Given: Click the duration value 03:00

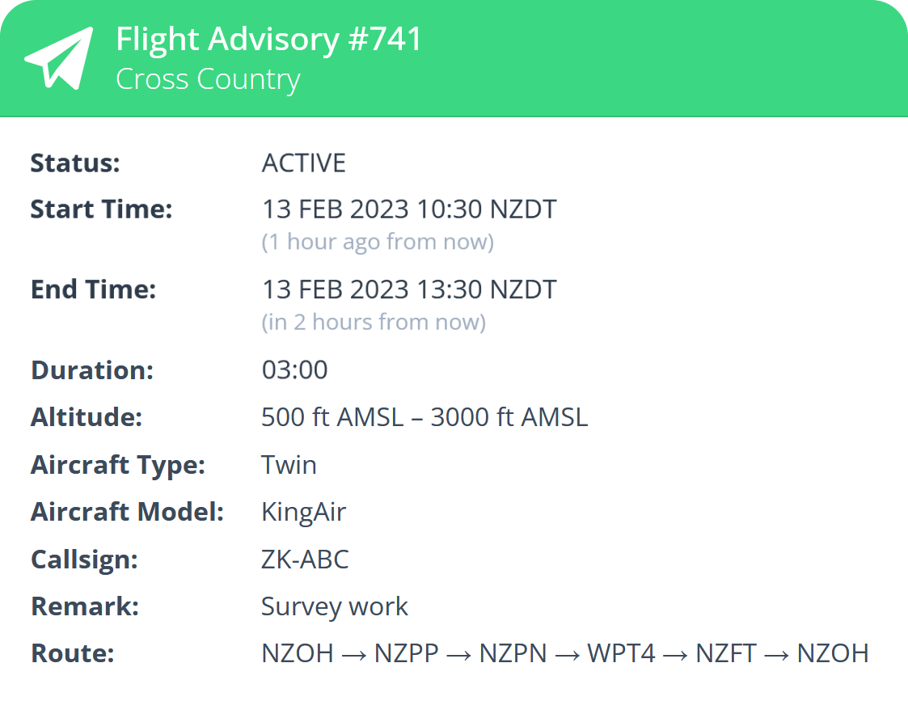Looking at the screenshot, I should point(295,370).
